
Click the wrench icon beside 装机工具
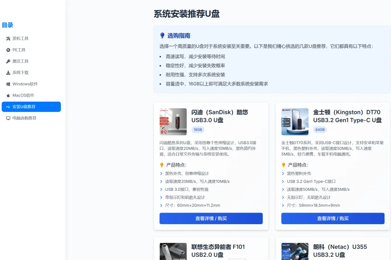[x=8, y=38]
